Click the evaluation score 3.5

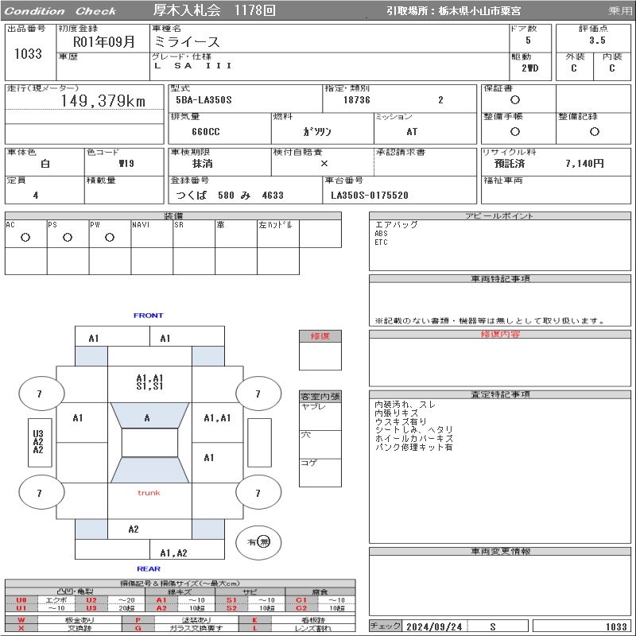coord(597,41)
